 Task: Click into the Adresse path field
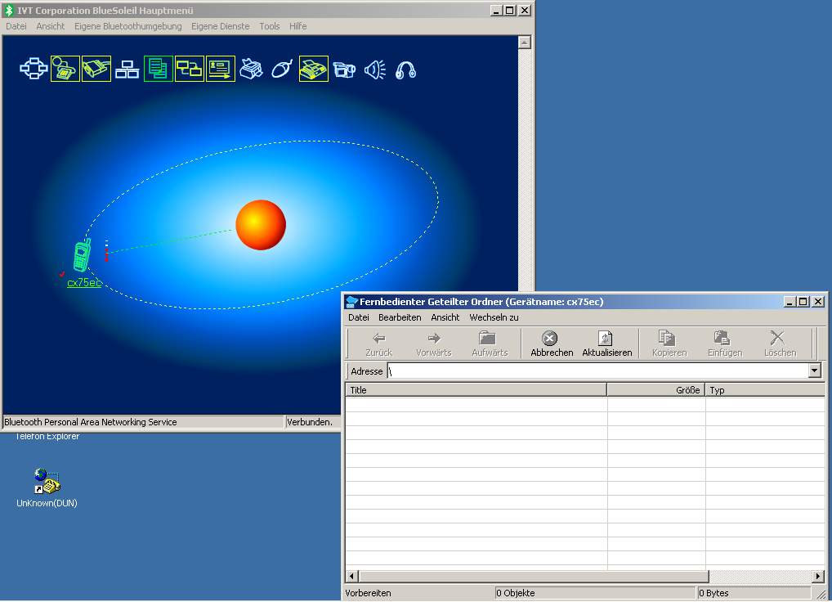(598, 371)
